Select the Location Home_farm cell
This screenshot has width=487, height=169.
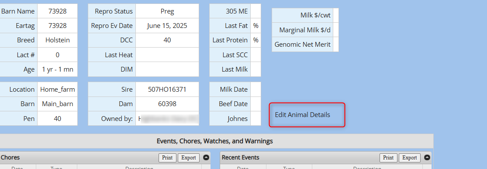point(58,90)
